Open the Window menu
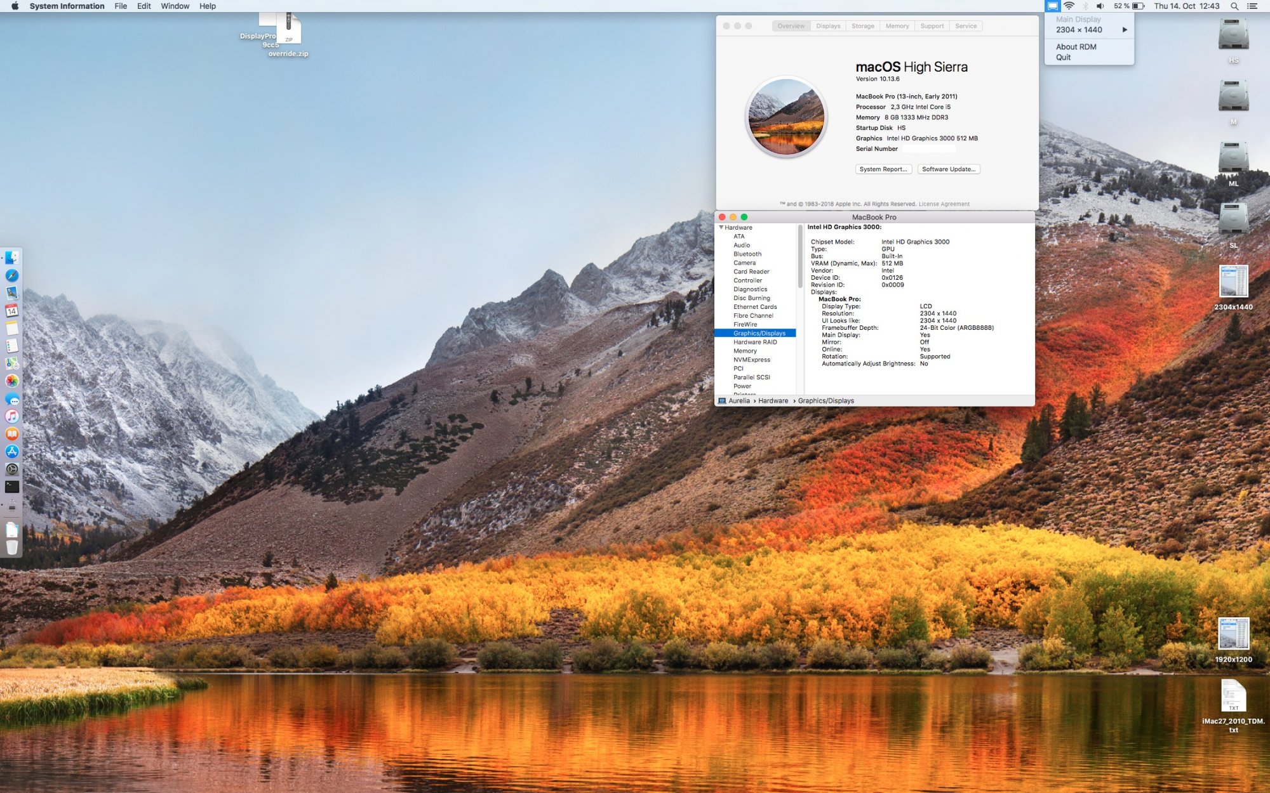1270x793 pixels. pos(175,6)
